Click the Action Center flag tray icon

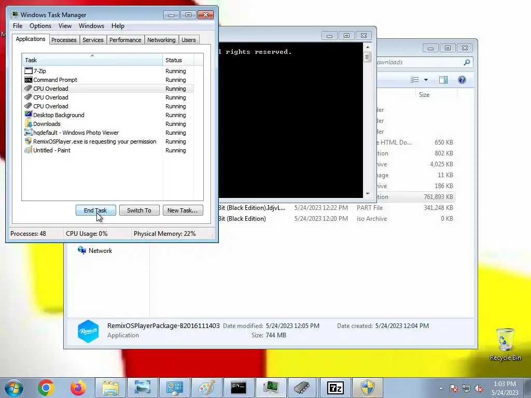tap(454, 389)
